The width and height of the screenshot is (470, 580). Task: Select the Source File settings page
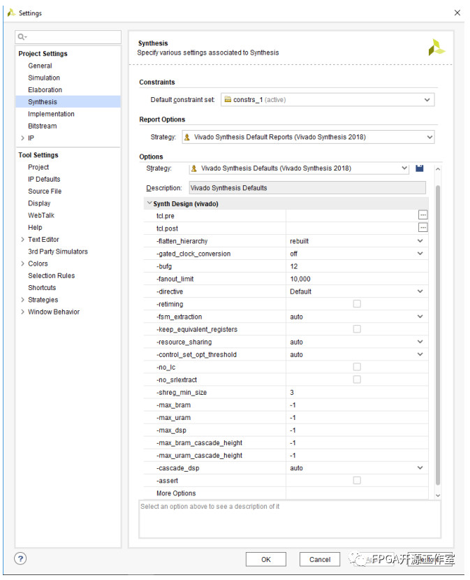click(x=45, y=191)
